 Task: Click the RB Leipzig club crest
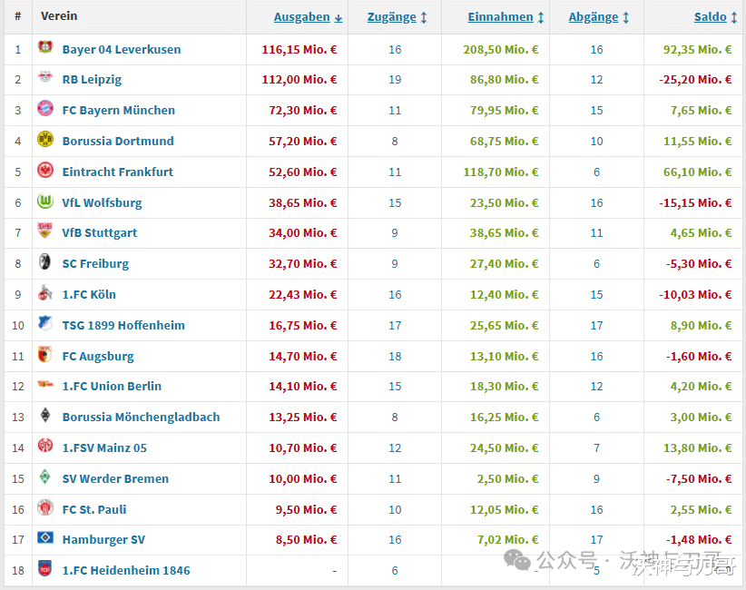click(45, 77)
